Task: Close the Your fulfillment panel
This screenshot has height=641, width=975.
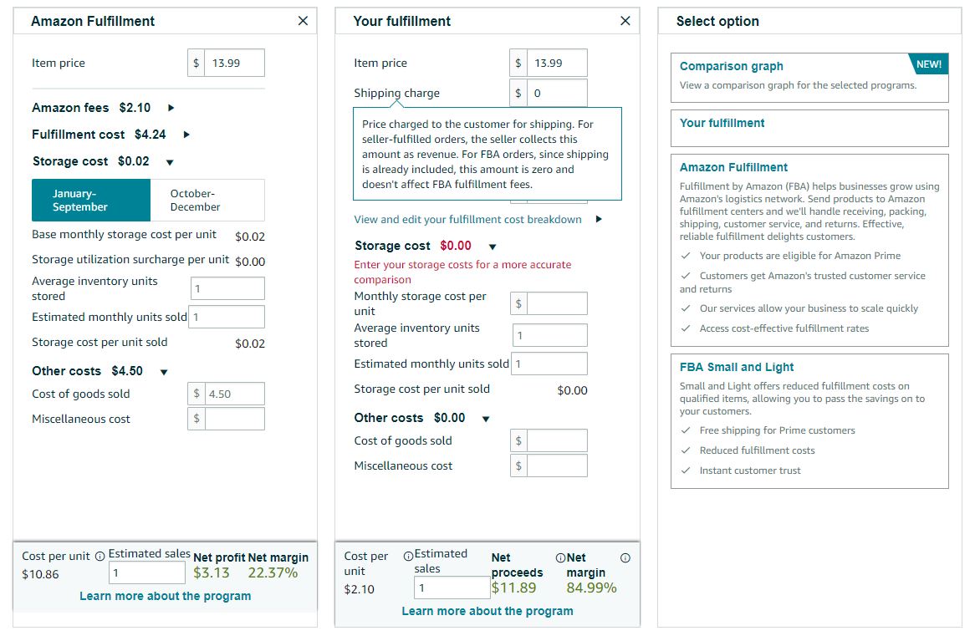Action: pyautogui.click(x=625, y=21)
